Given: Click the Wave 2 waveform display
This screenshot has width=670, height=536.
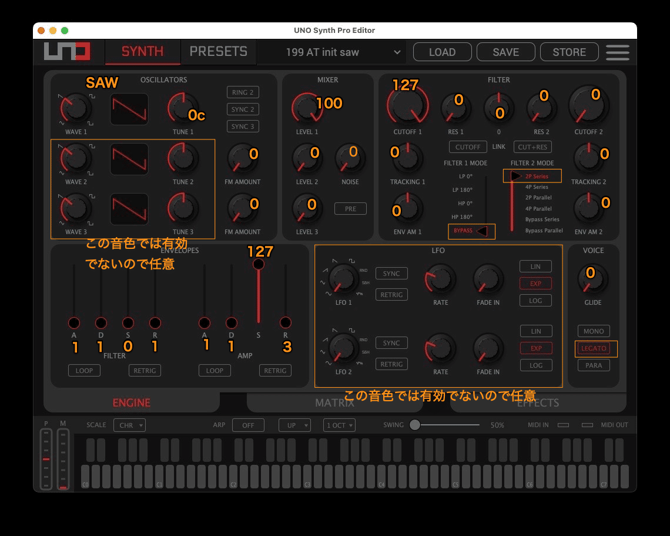Looking at the screenshot, I should click(129, 159).
